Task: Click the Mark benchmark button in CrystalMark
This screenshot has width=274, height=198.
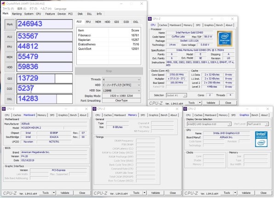Action: [10, 24]
